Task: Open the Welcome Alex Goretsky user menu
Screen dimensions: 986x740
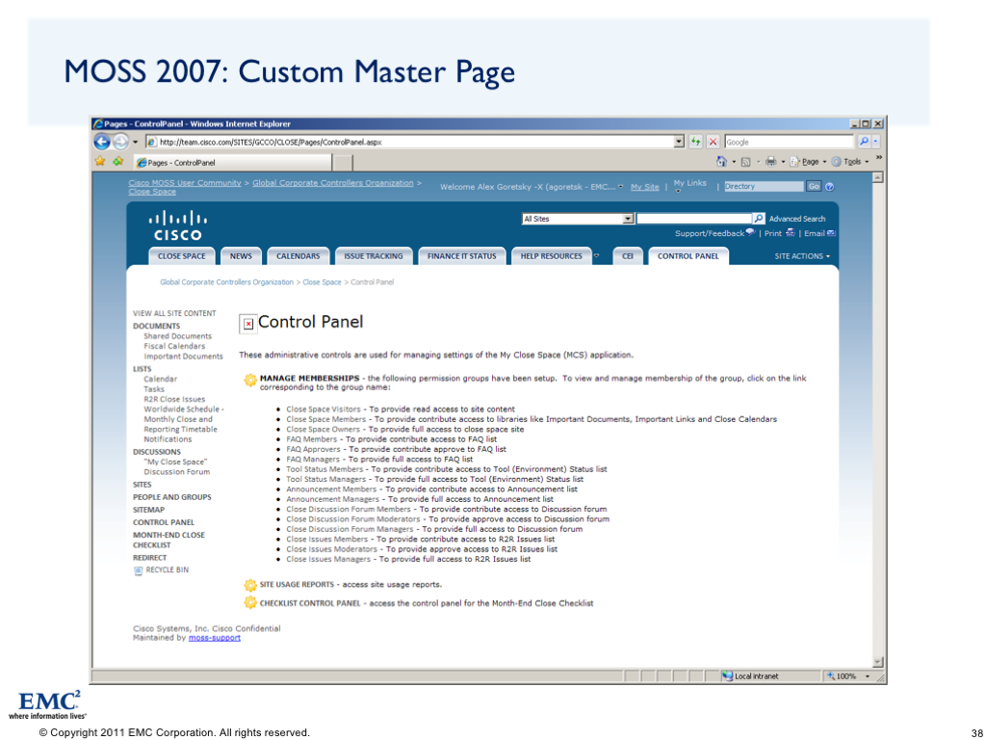Action: (532, 187)
